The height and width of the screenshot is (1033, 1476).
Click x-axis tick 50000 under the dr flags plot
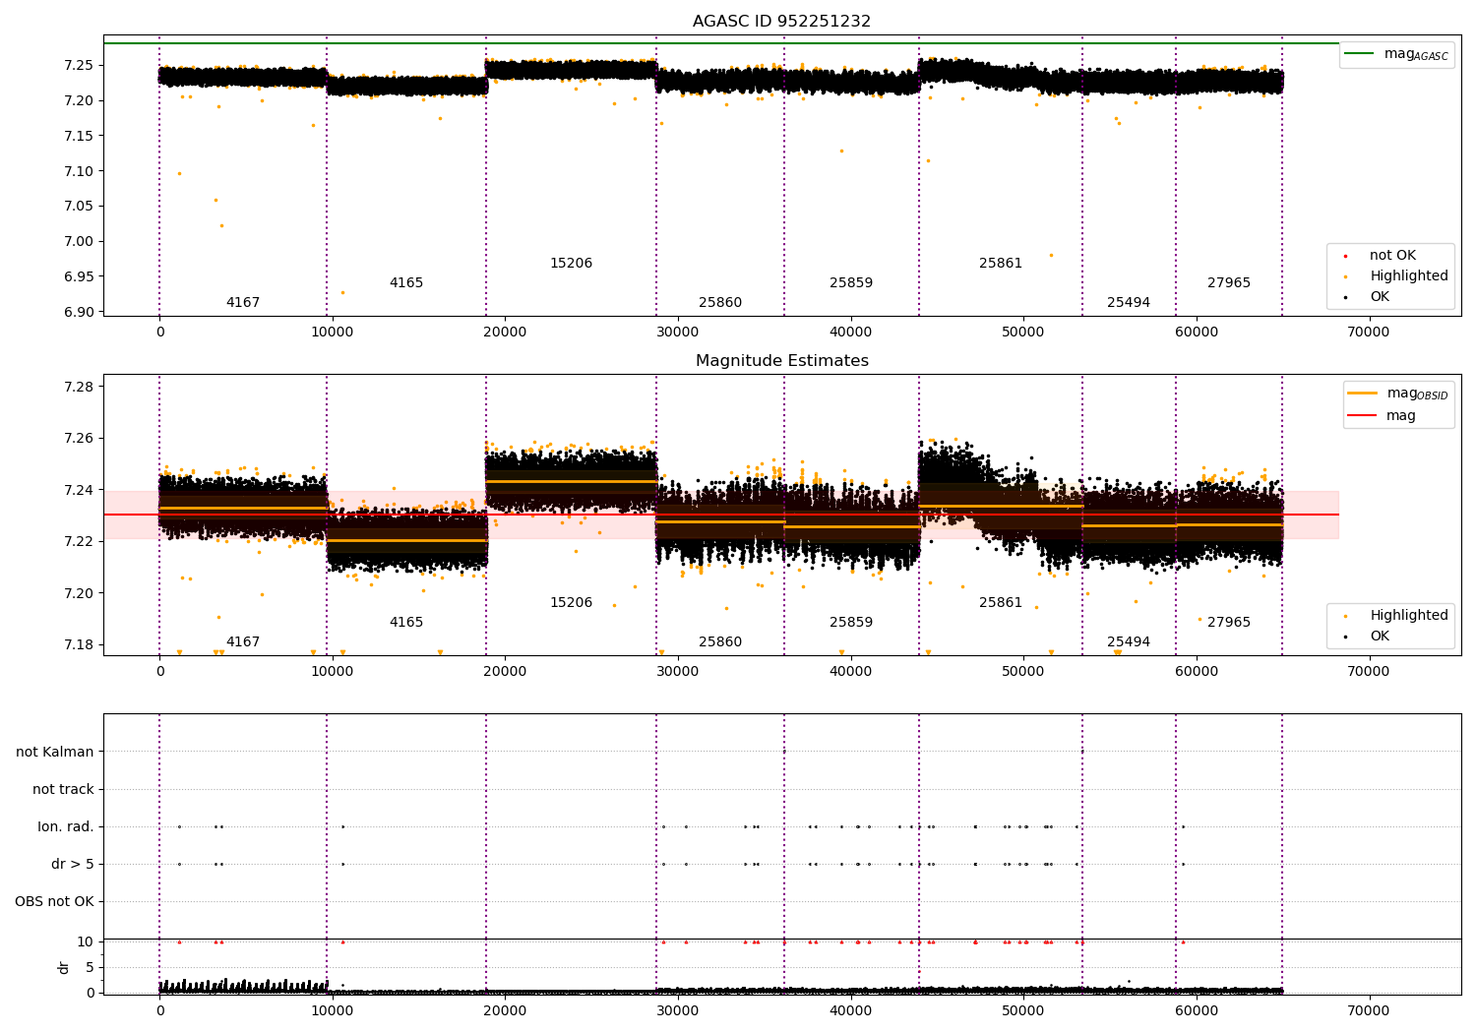coord(1022,1010)
